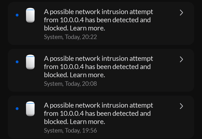Follow "Learn more" in the 20:22 notification
Viewport: 202px width, 139px height.
87,28
